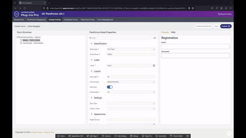Click Home in developer toolbar

tap(61, 136)
